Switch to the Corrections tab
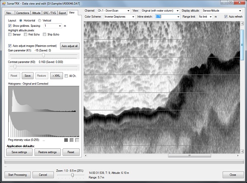The image size is (247, 183). (x=23, y=13)
